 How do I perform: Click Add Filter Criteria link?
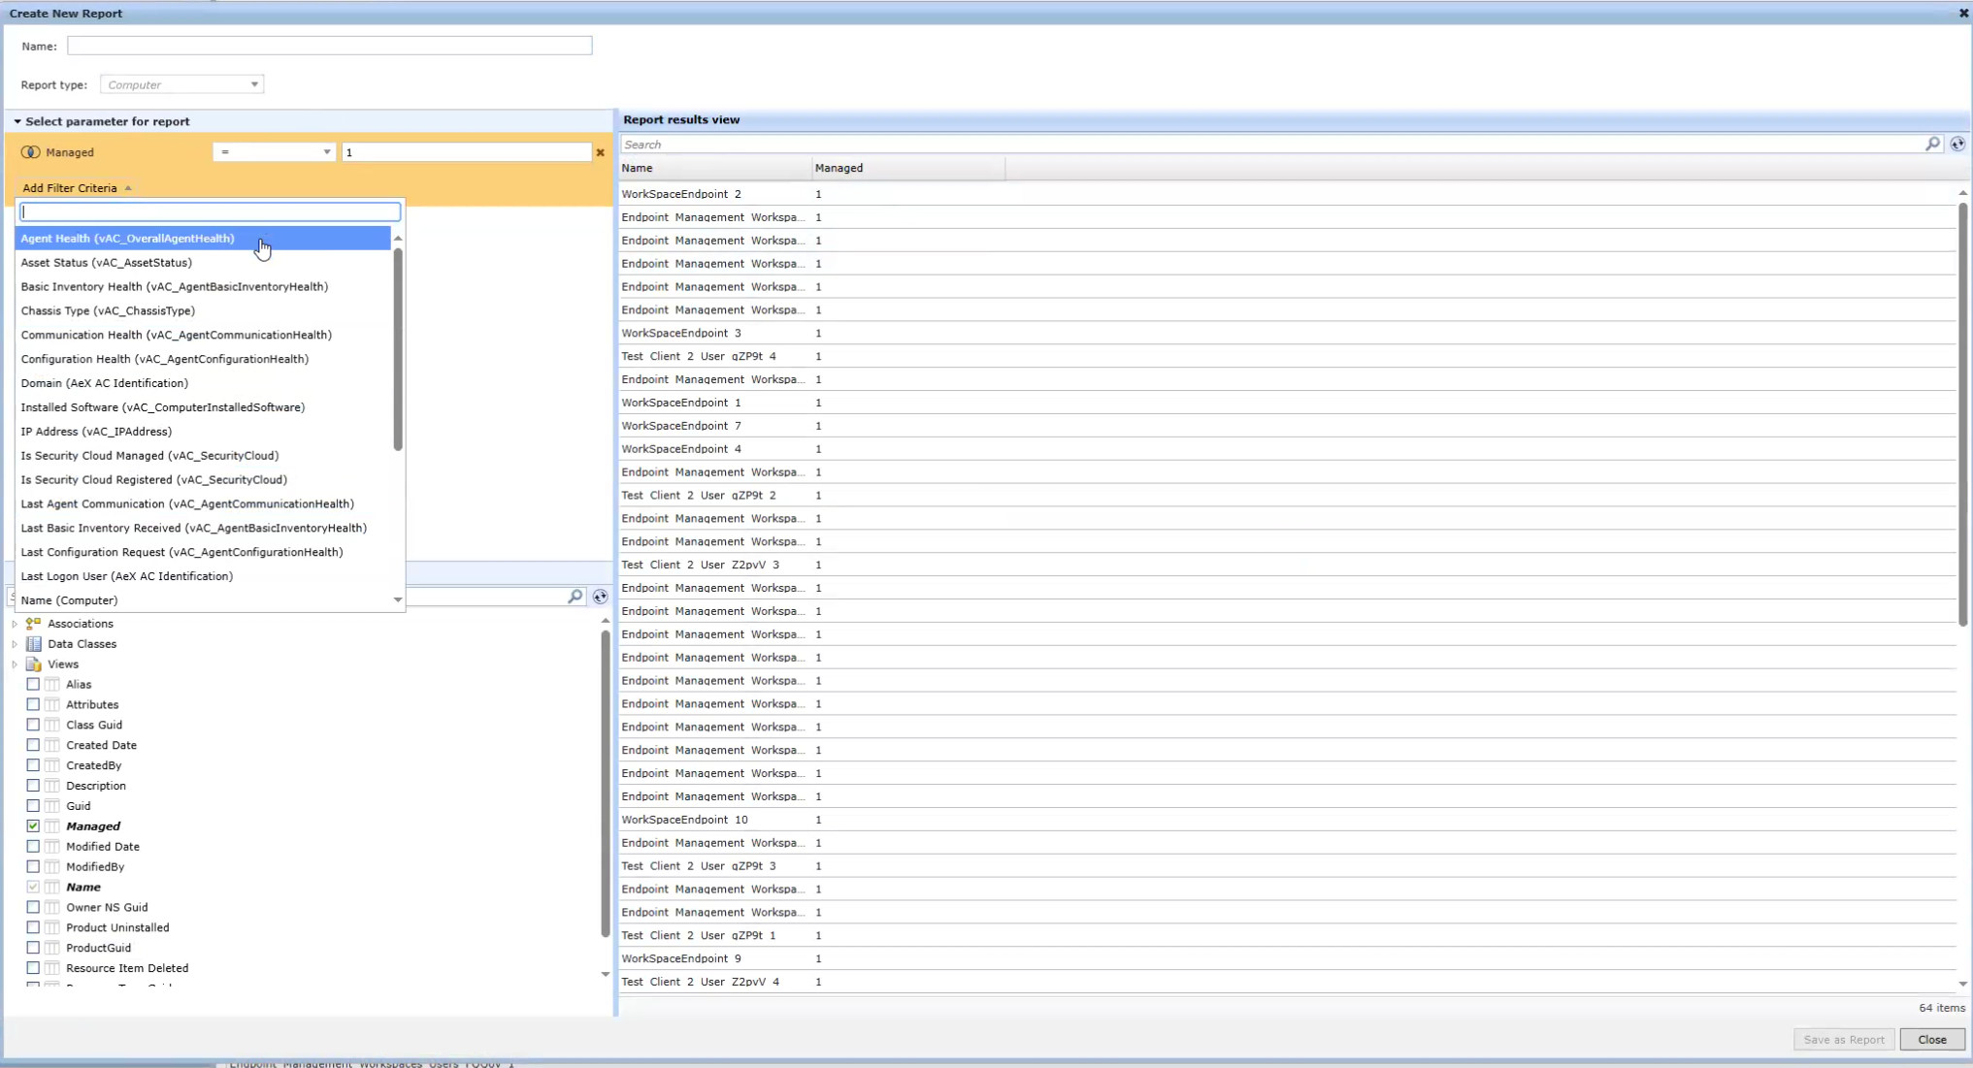[x=70, y=188]
